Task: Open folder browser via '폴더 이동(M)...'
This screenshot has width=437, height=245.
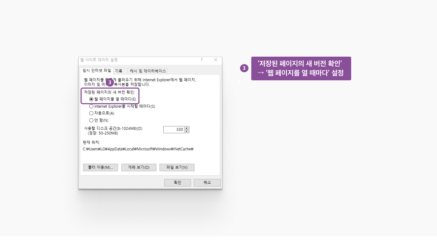Action: [x=100, y=167]
